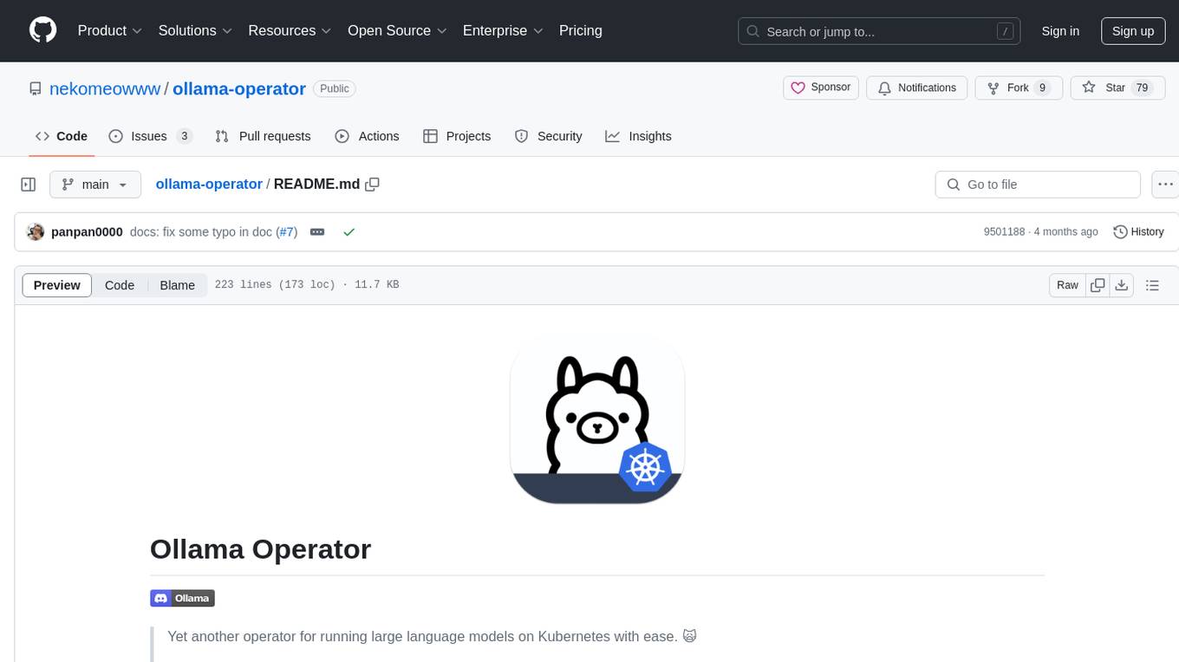Select the Blame view mode

(x=177, y=285)
